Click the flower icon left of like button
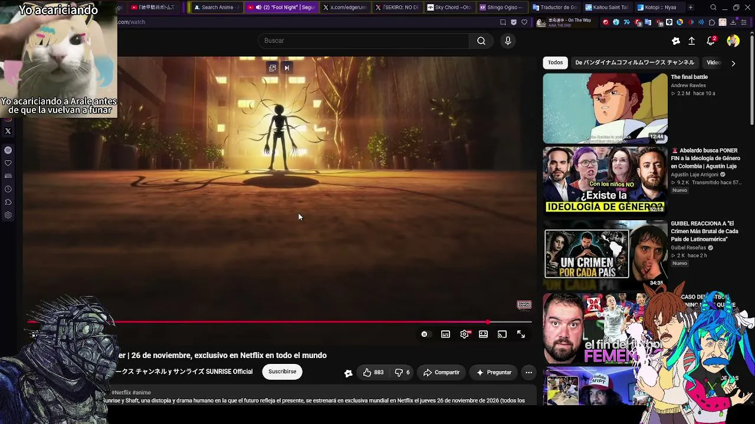Viewport: 755px width, 424px height. pyautogui.click(x=349, y=373)
